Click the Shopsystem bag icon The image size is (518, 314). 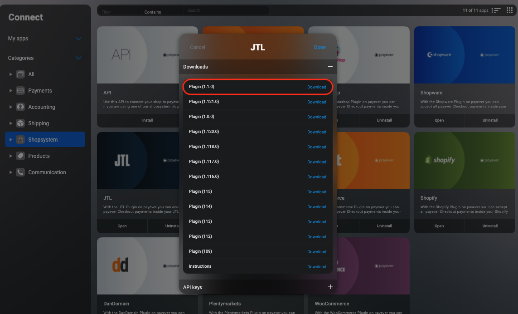pyautogui.click(x=20, y=140)
